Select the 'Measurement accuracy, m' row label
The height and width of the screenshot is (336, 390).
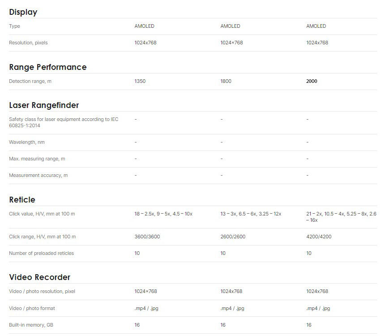pos(39,175)
